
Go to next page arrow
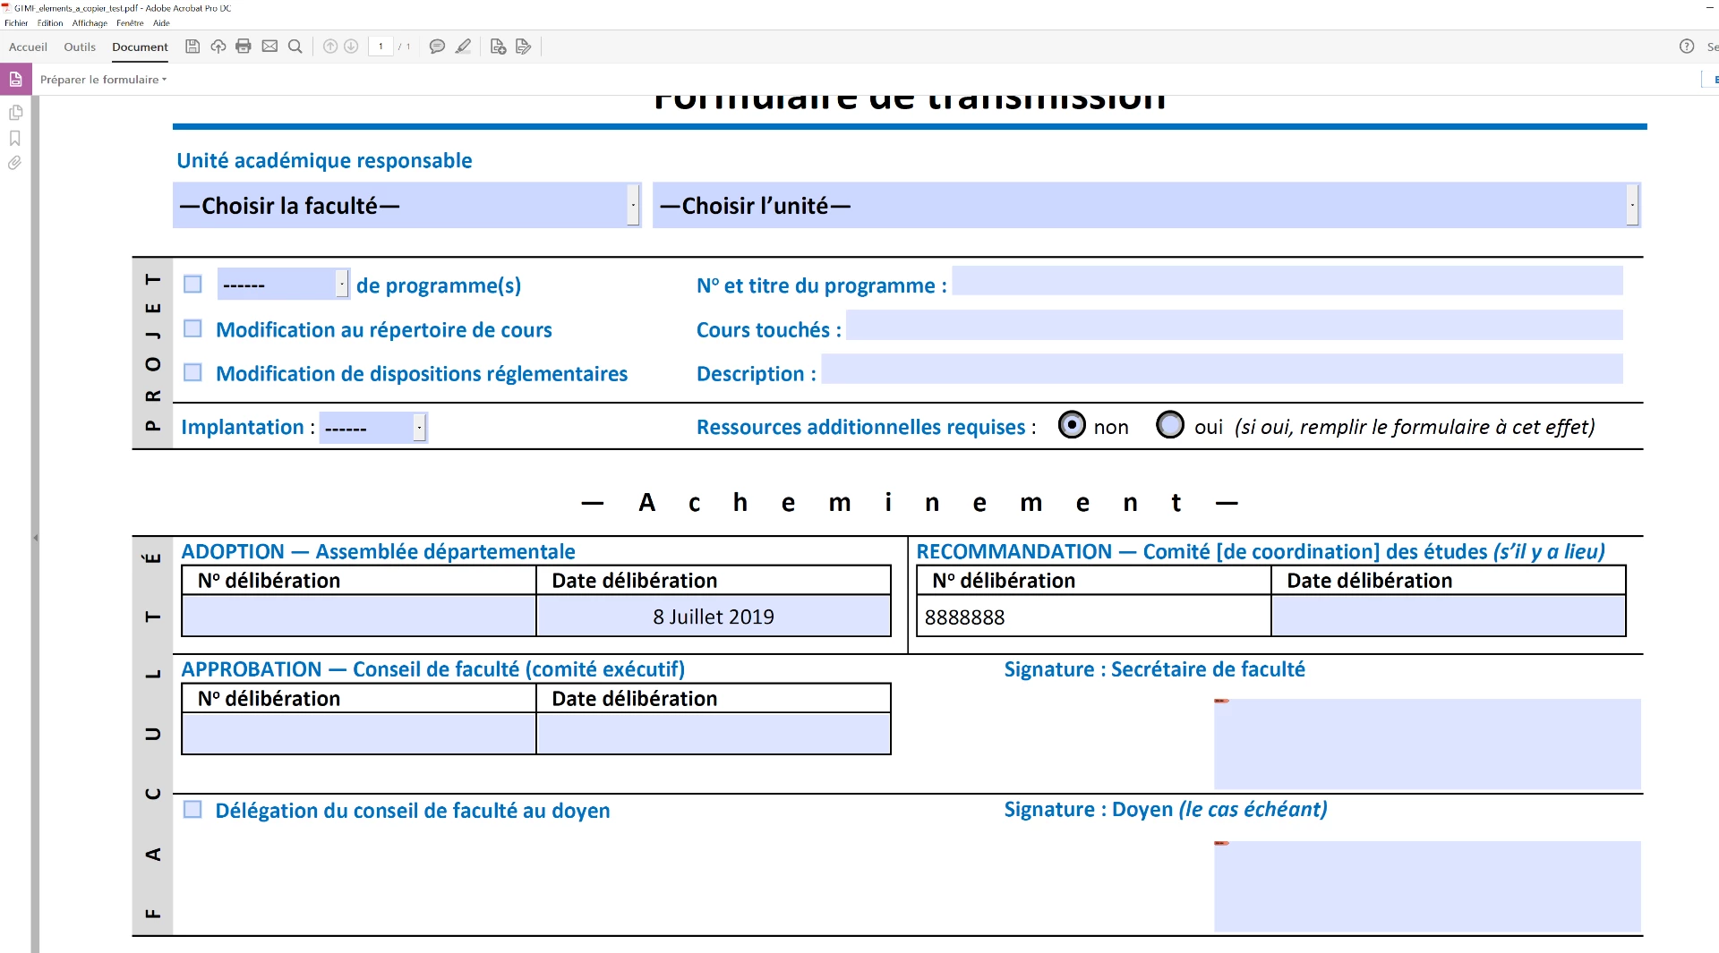pos(352,47)
